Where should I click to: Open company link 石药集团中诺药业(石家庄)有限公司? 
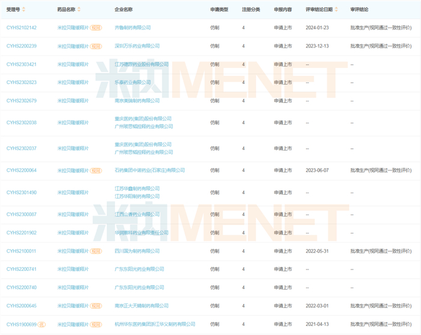(x=150, y=170)
